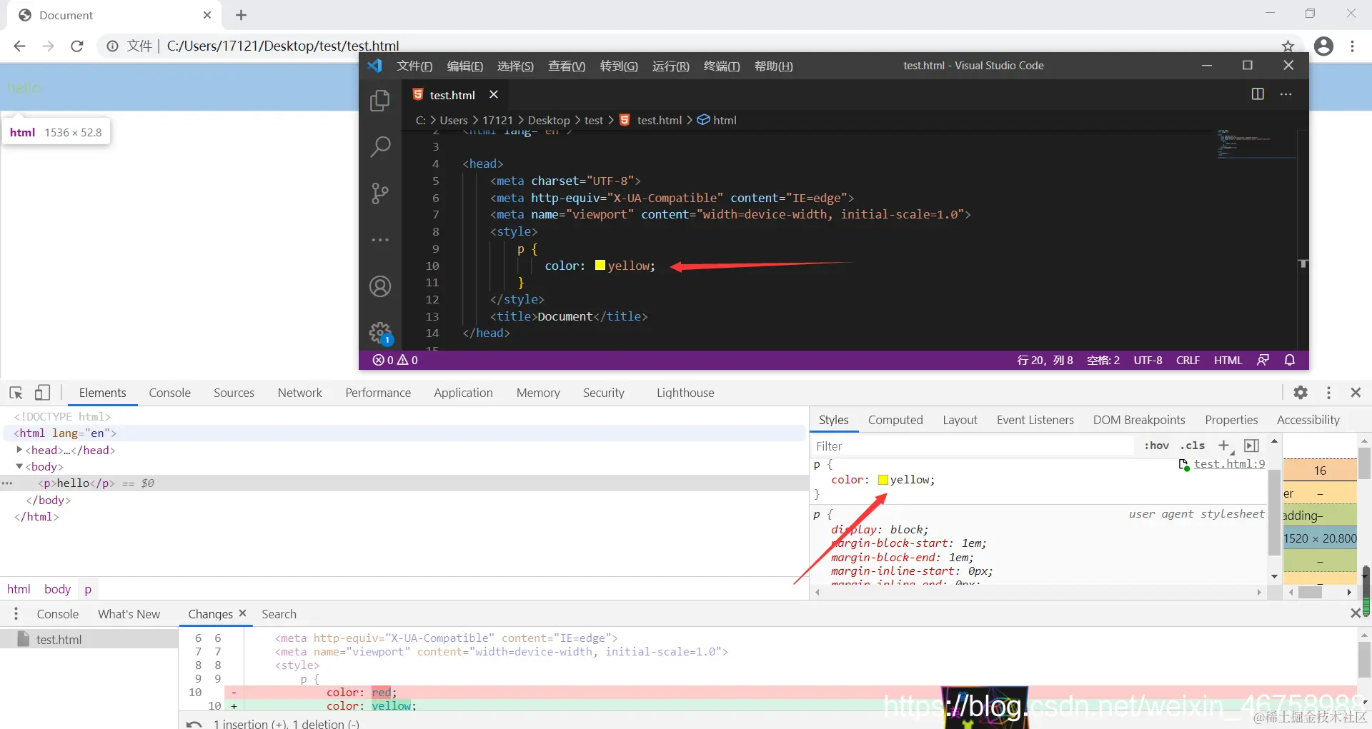
Task: Switch to DevTools Console tab
Action: pyautogui.click(x=169, y=393)
